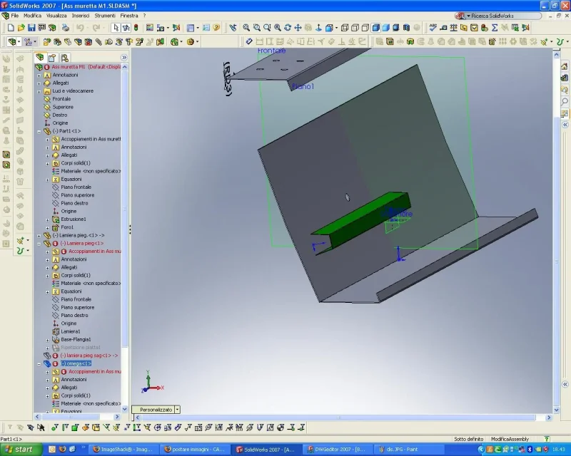Expand the Luci e videocamere node

(39, 91)
